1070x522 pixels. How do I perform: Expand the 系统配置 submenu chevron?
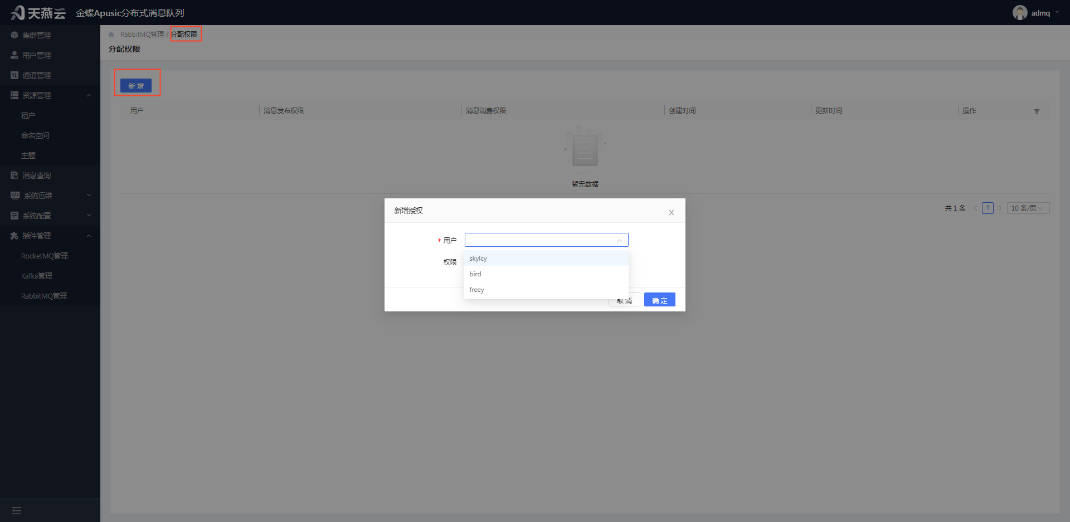(89, 216)
